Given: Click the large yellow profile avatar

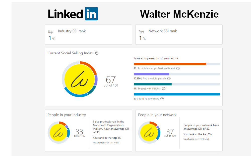Looking at the screenshot, I should [x=80, y=79].
